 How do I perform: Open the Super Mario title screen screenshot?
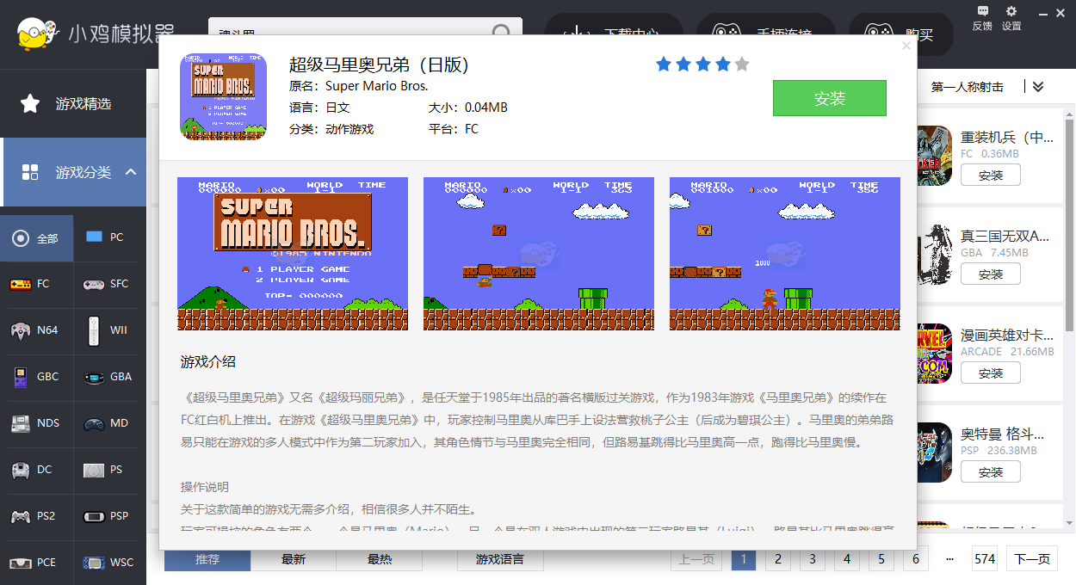click(x=293, y=254)
